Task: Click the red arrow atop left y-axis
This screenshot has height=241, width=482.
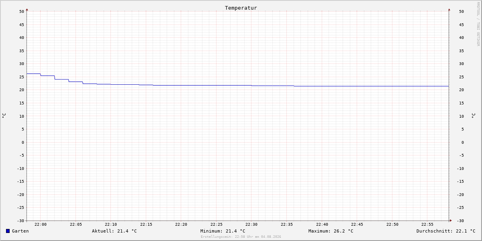Action: click(27, 9)
